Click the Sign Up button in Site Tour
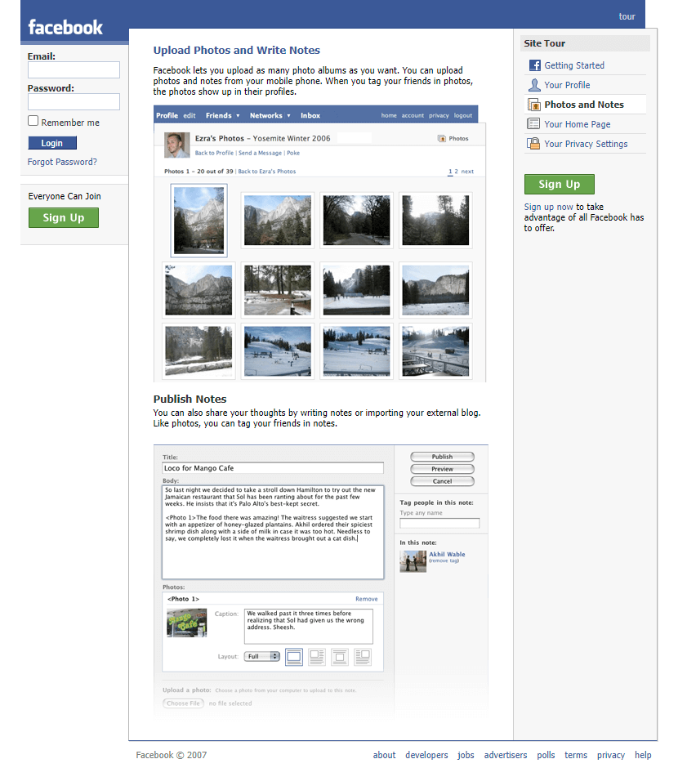Screen dimensions: 678x768 click(560, 184)
